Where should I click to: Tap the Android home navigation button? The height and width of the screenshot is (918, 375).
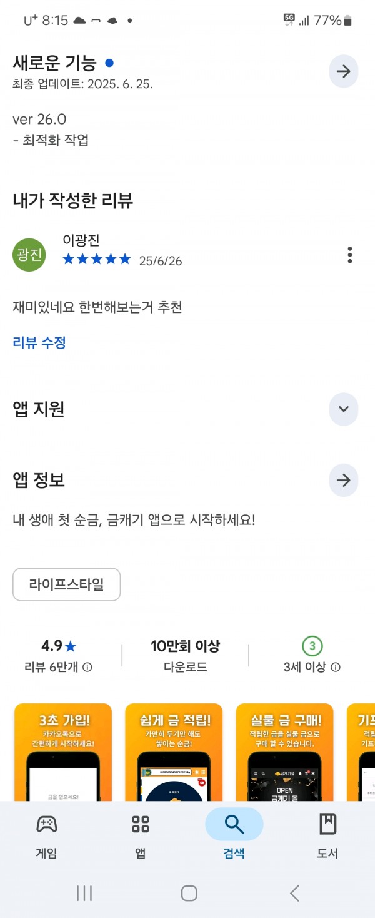click(x=189, y=893)
